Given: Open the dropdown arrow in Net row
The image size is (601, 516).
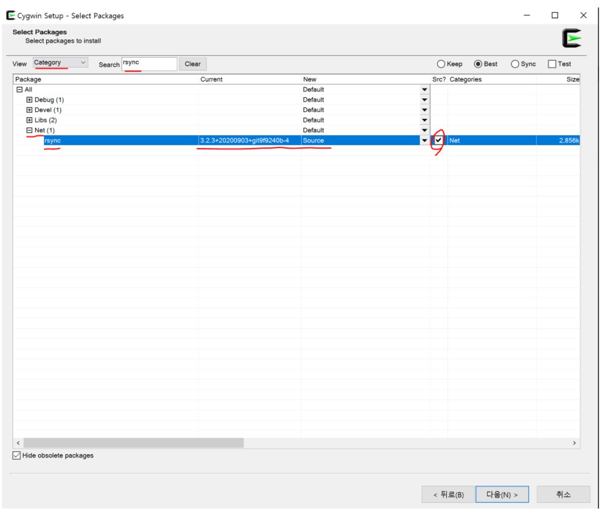Looking at the screenshot, I should [424, 130].
